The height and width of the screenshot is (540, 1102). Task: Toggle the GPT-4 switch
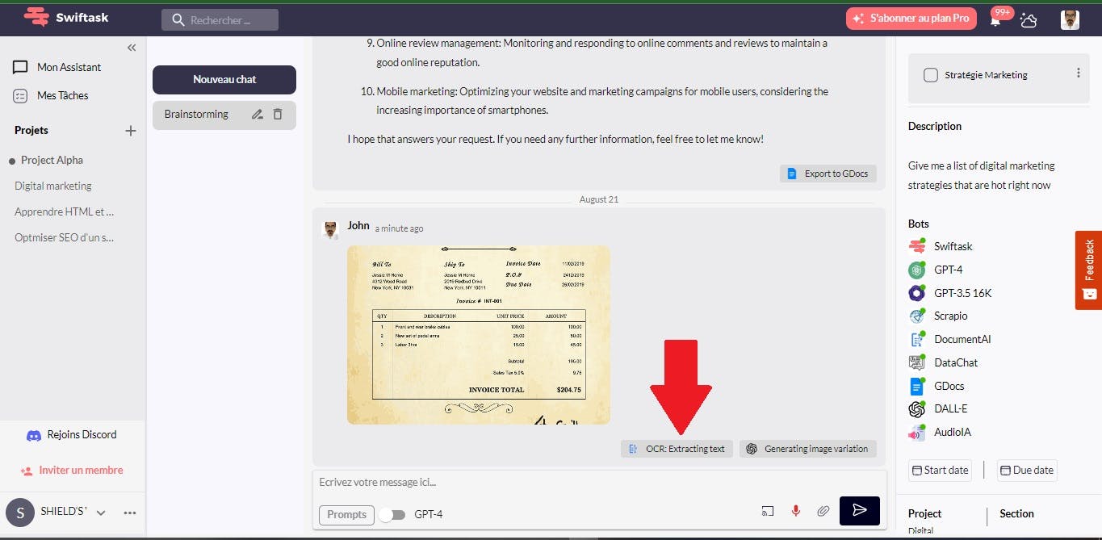pos(392,514)
